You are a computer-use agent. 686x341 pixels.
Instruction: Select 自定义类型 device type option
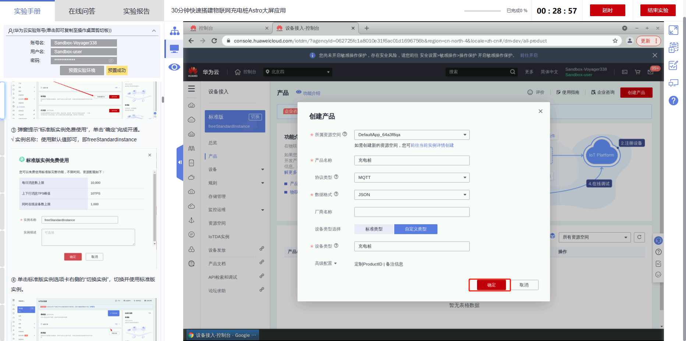coord(416,229)
